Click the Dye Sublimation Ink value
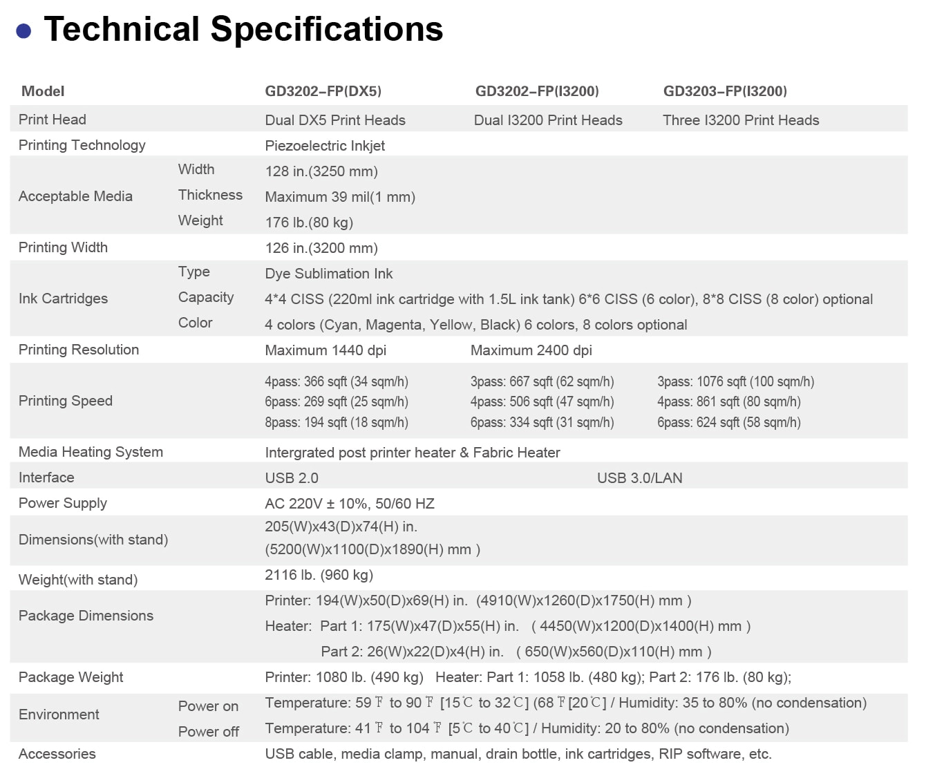The width and height of the screenshot is (944, 776). (x=328, y=274)
